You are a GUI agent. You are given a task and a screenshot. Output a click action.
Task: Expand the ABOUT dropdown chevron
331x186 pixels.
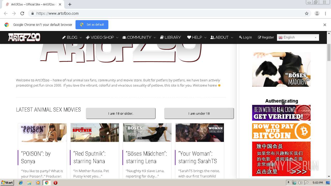pyautogui.click(x=232, y=38)
